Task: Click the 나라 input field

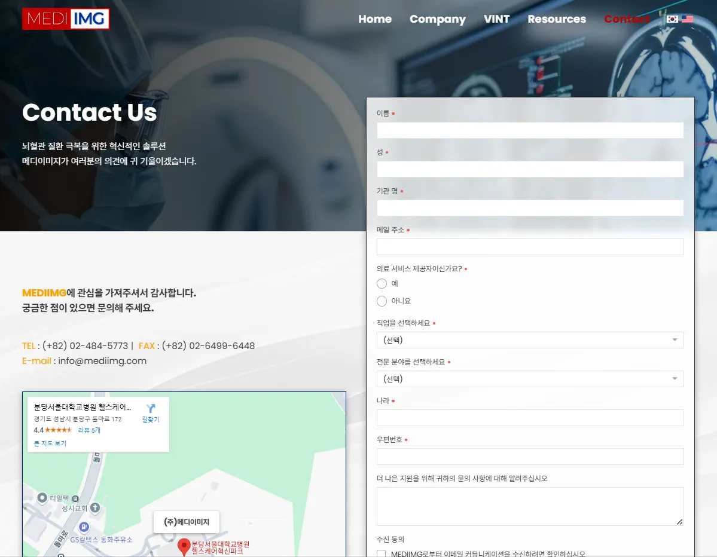Action: 530,418
